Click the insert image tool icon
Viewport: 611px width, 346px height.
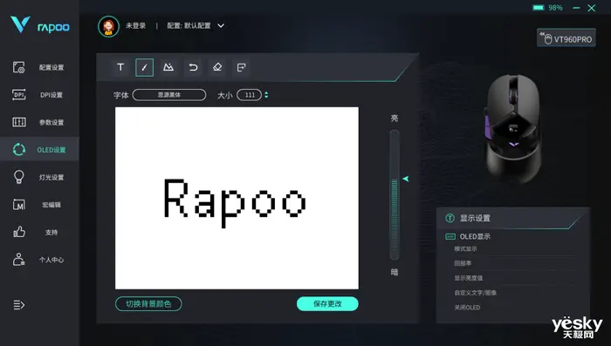tap(168, 67)
